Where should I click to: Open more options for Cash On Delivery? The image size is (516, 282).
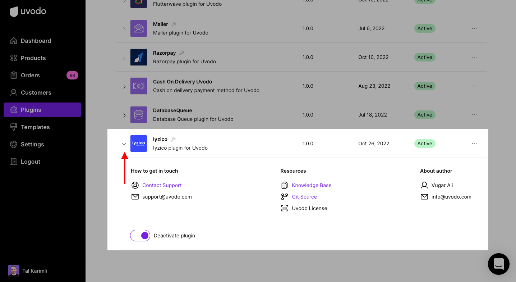point(475,86)
